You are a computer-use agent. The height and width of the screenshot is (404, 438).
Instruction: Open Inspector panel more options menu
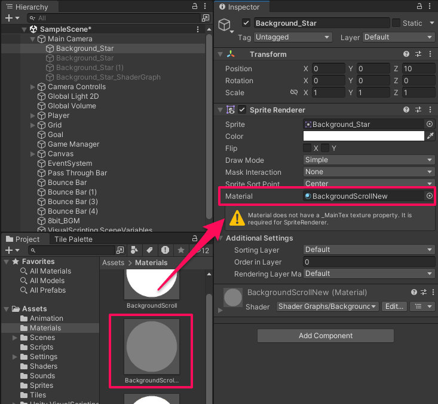pyautogui.click(x=430, y=6)
